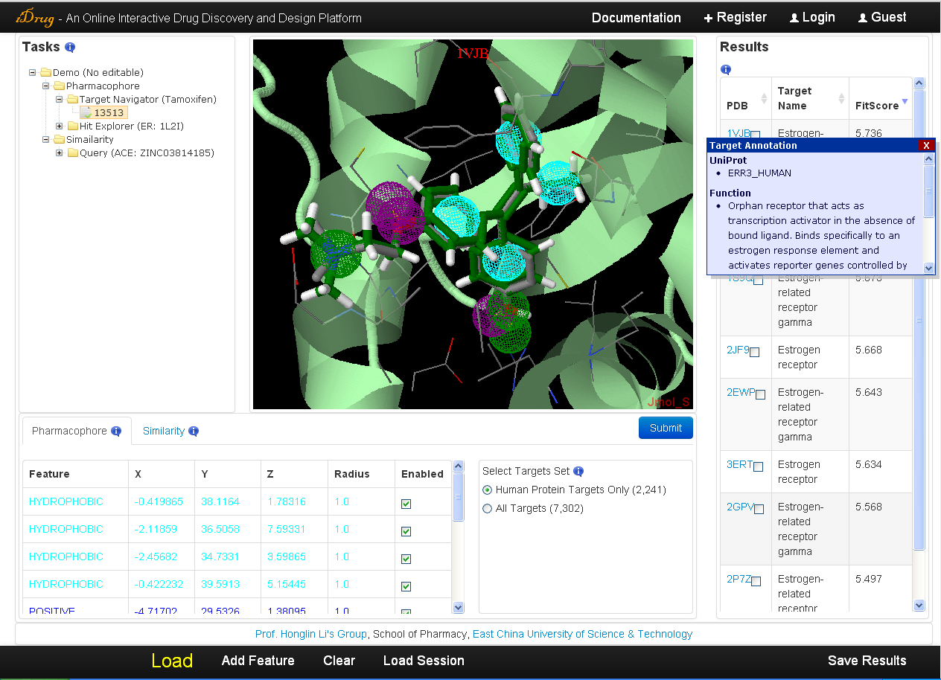The image size is (941, 680).
Task: Sort results by Target Name column
Action: [842, 98]
